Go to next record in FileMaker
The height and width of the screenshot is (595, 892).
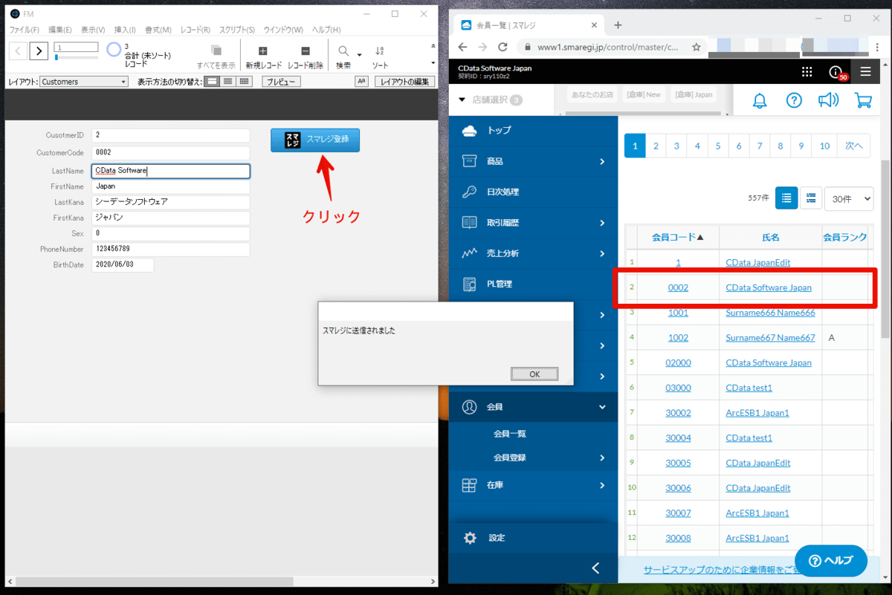[x=39, y=51]
